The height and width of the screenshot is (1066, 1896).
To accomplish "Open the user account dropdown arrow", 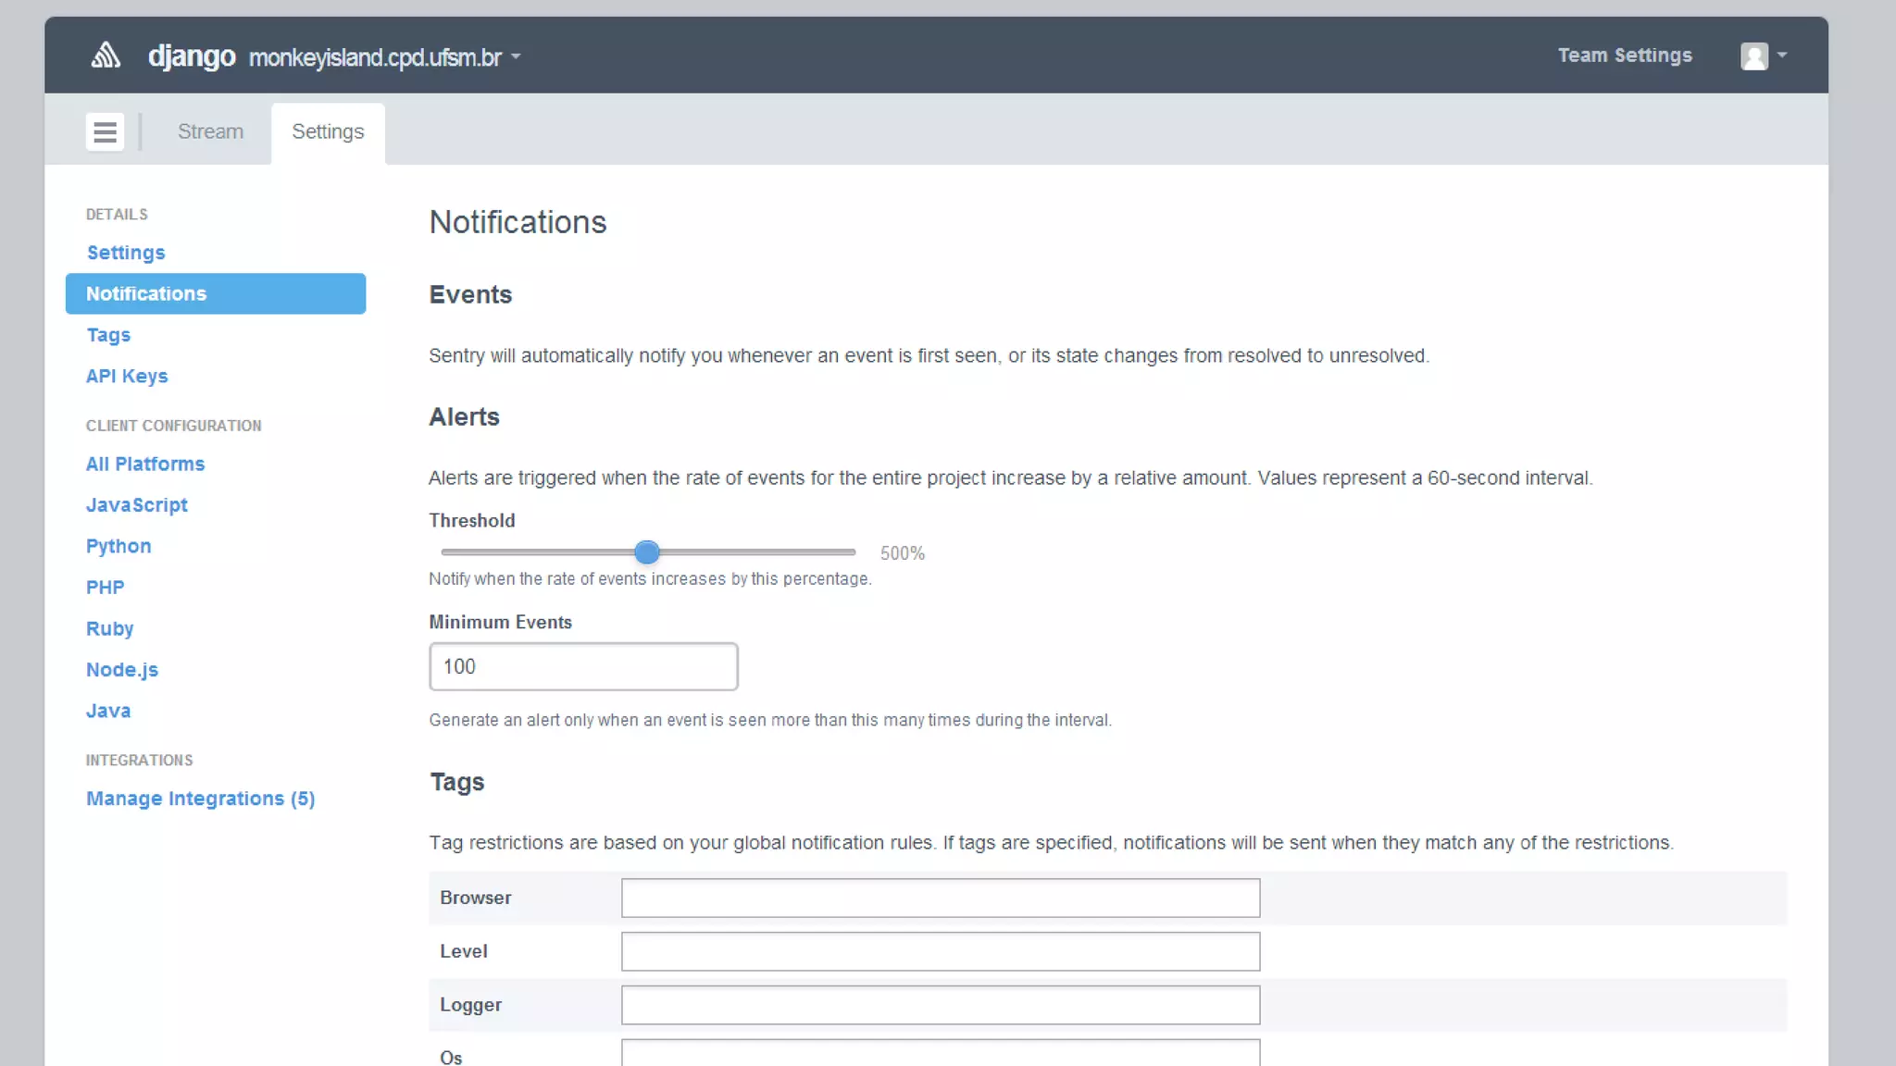I will click(x=1782, y=56).
